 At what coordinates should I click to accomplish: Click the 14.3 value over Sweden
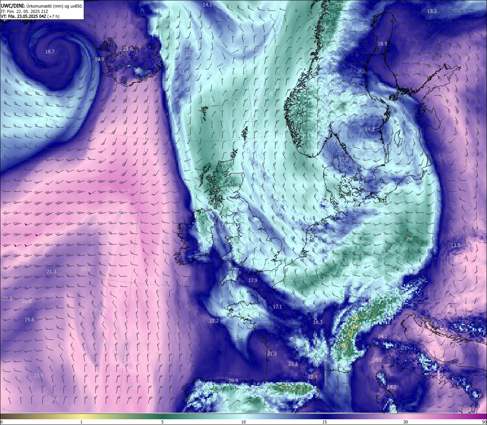coord(369,129)
